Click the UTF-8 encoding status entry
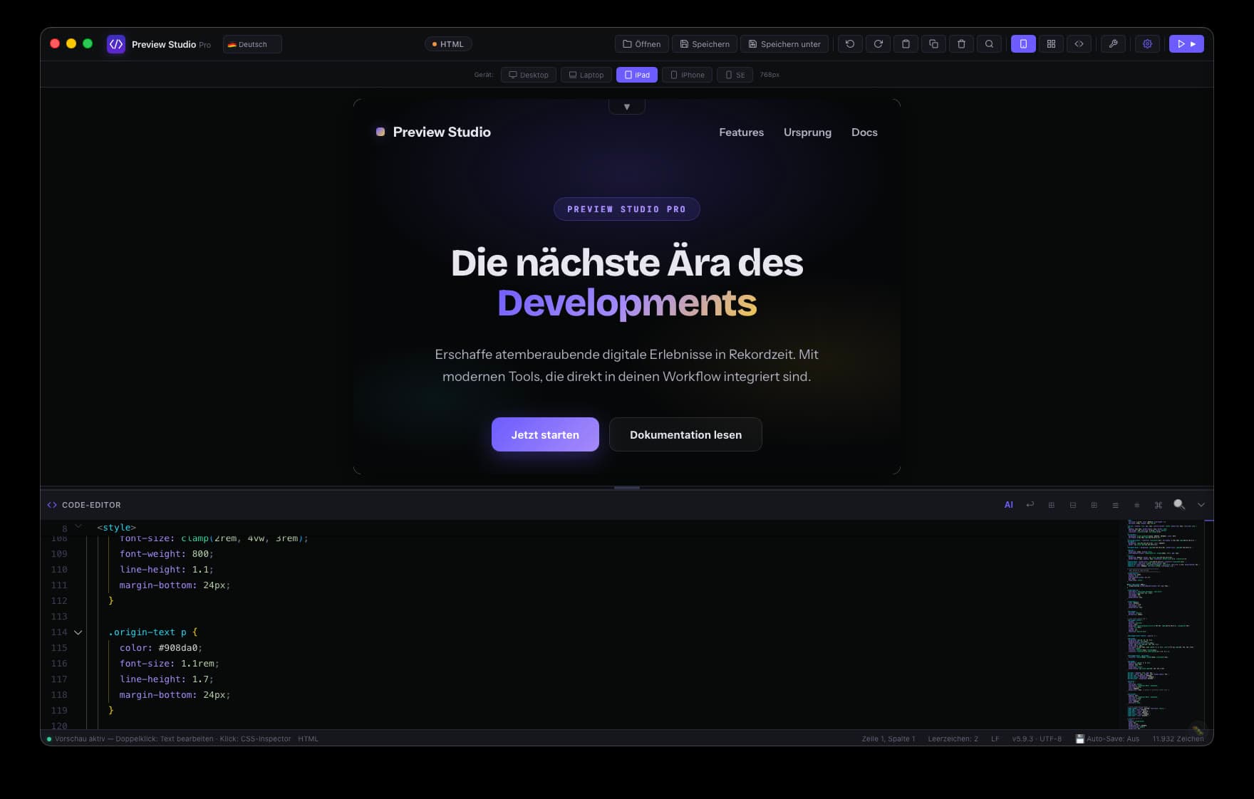The height and width of the screenshot is (799, 1254). (x=1050, y=739)
